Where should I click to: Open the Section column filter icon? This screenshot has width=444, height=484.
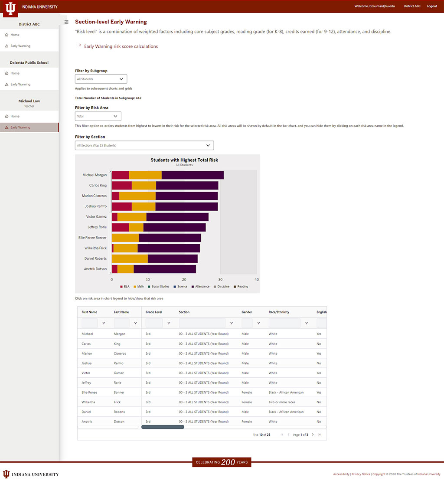tap(232, 323)
